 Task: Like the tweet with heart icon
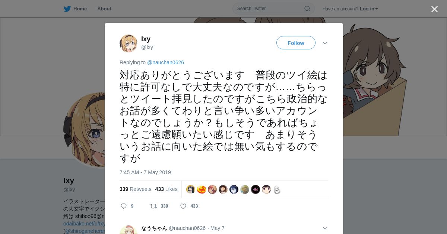pyautogui.click(x=183, y=206)
